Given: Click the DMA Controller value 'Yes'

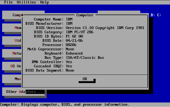Looking at the screenshot, I should click(69, 62).
